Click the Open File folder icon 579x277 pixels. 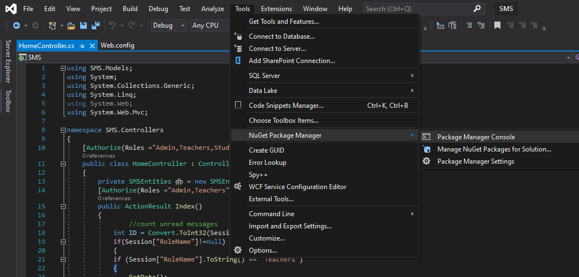[71, 25]
